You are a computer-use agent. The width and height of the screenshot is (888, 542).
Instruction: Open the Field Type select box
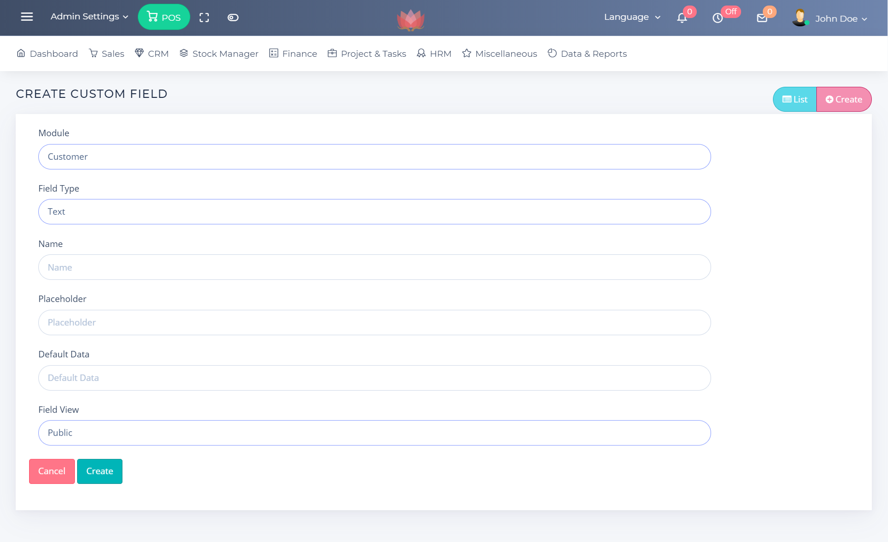click(374, 211)
